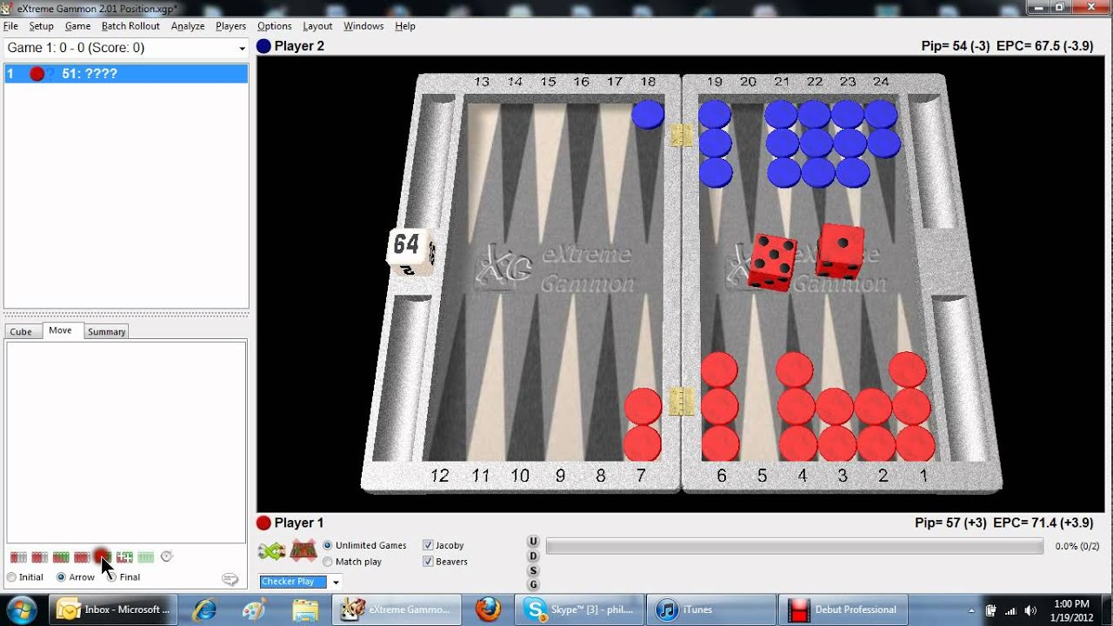
Task: Click the system clock showing 1:00 PM
Action: coord(1071,609)
